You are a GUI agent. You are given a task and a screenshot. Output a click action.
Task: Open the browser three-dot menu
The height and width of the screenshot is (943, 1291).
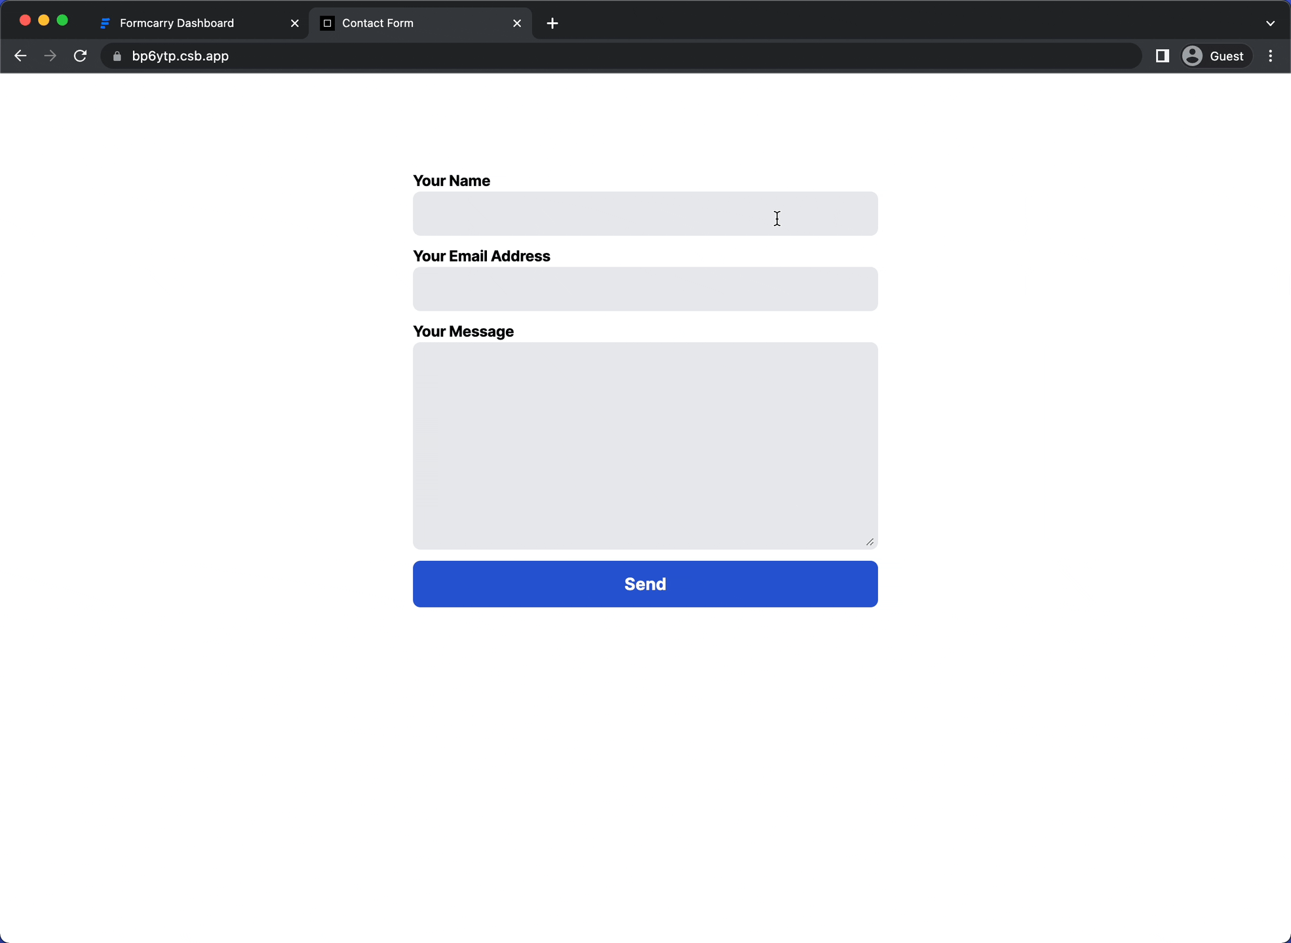[1270, 56]
